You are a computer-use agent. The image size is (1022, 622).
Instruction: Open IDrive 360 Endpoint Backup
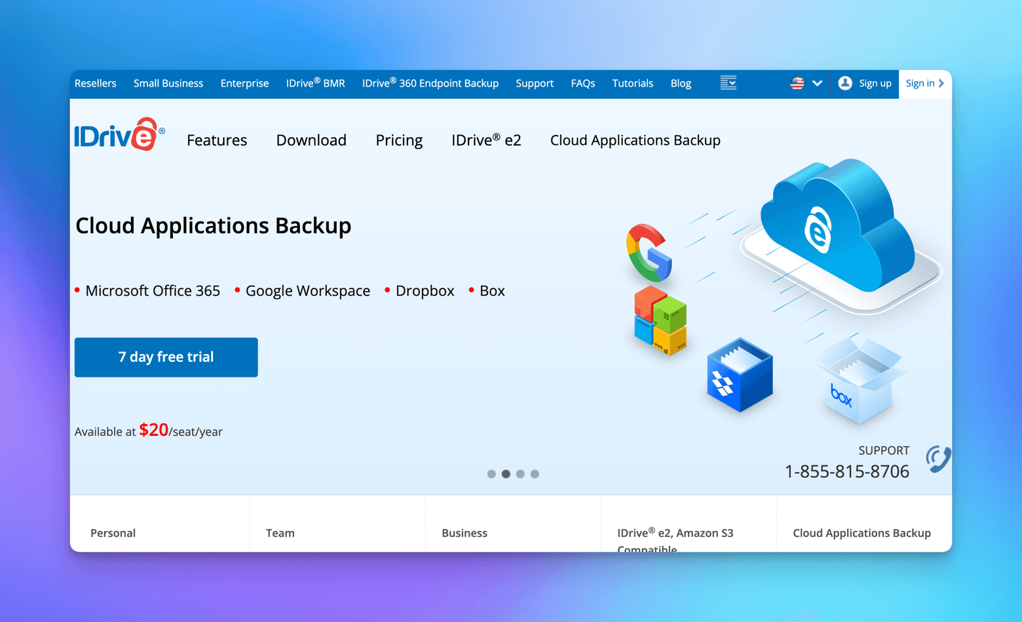(430, 83)
